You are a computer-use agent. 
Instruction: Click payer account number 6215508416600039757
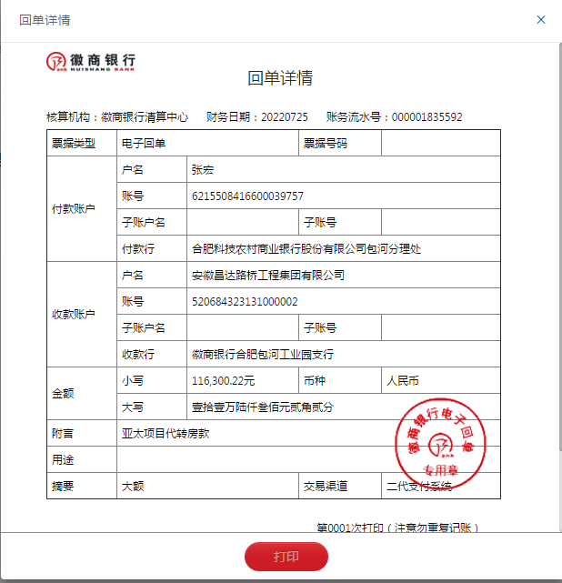(247, 196)
